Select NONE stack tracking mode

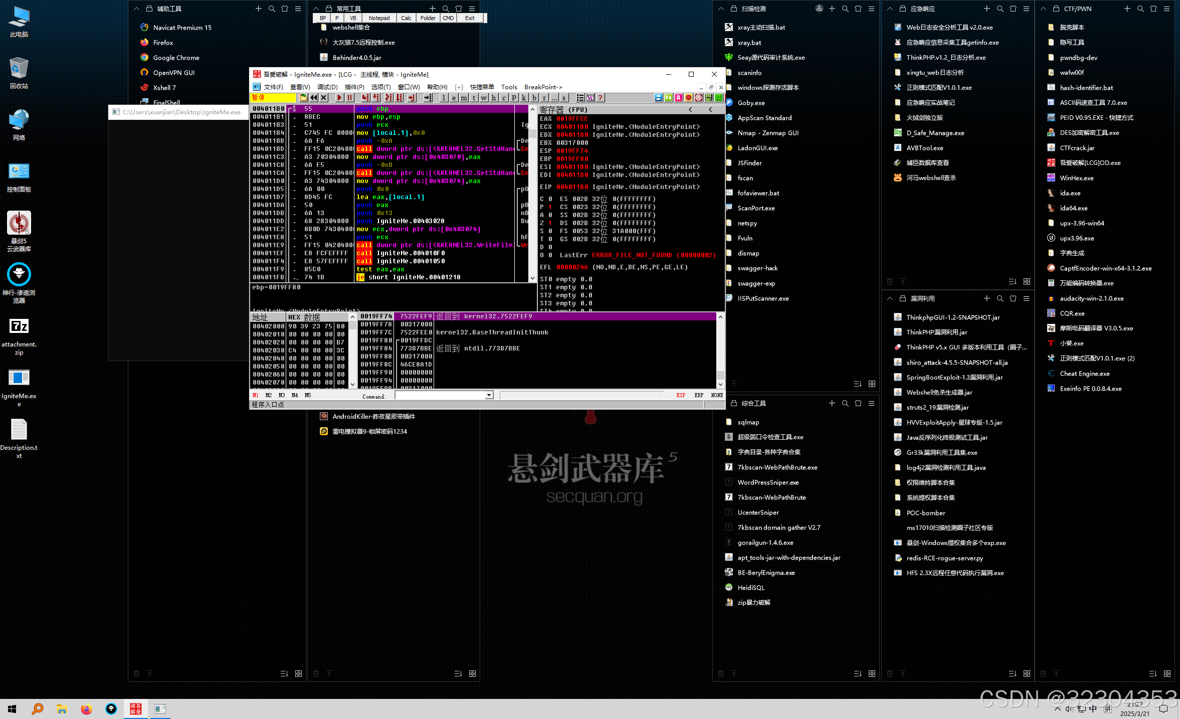[x=717, y=396]
